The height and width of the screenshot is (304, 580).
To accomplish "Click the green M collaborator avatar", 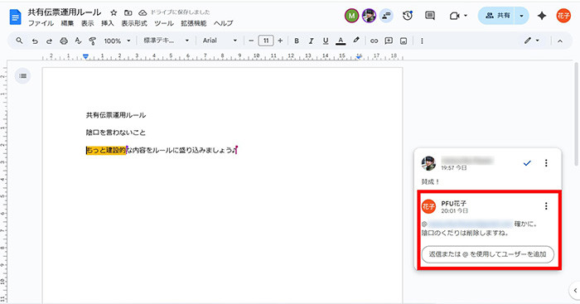I will [352, 16].
